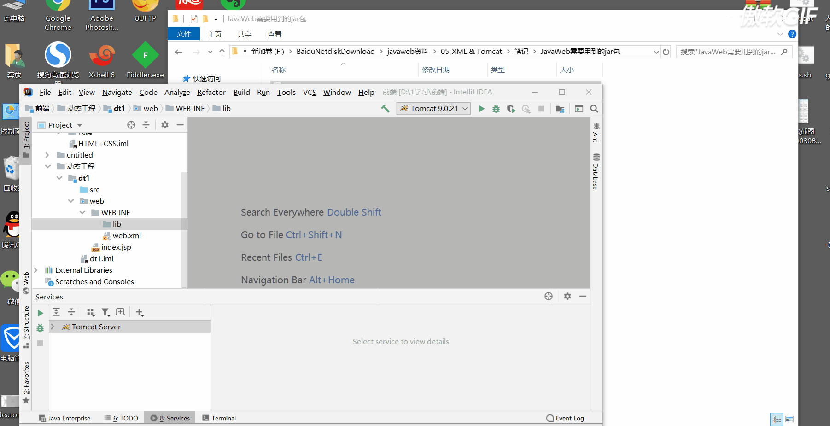
Task: Expand Tomcat Server in Services tree
Action: 53,327
